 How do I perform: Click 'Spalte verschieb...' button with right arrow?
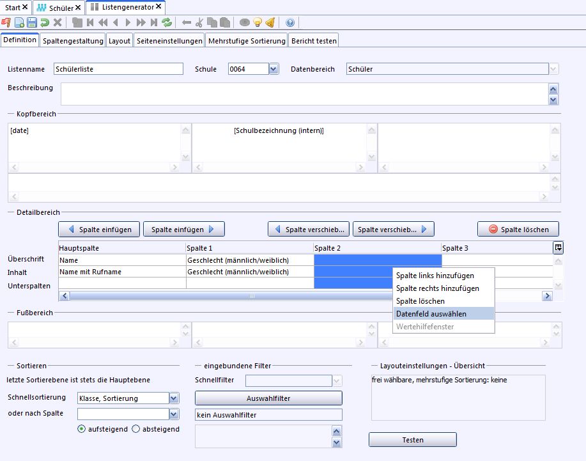click(x=394, y=229)
